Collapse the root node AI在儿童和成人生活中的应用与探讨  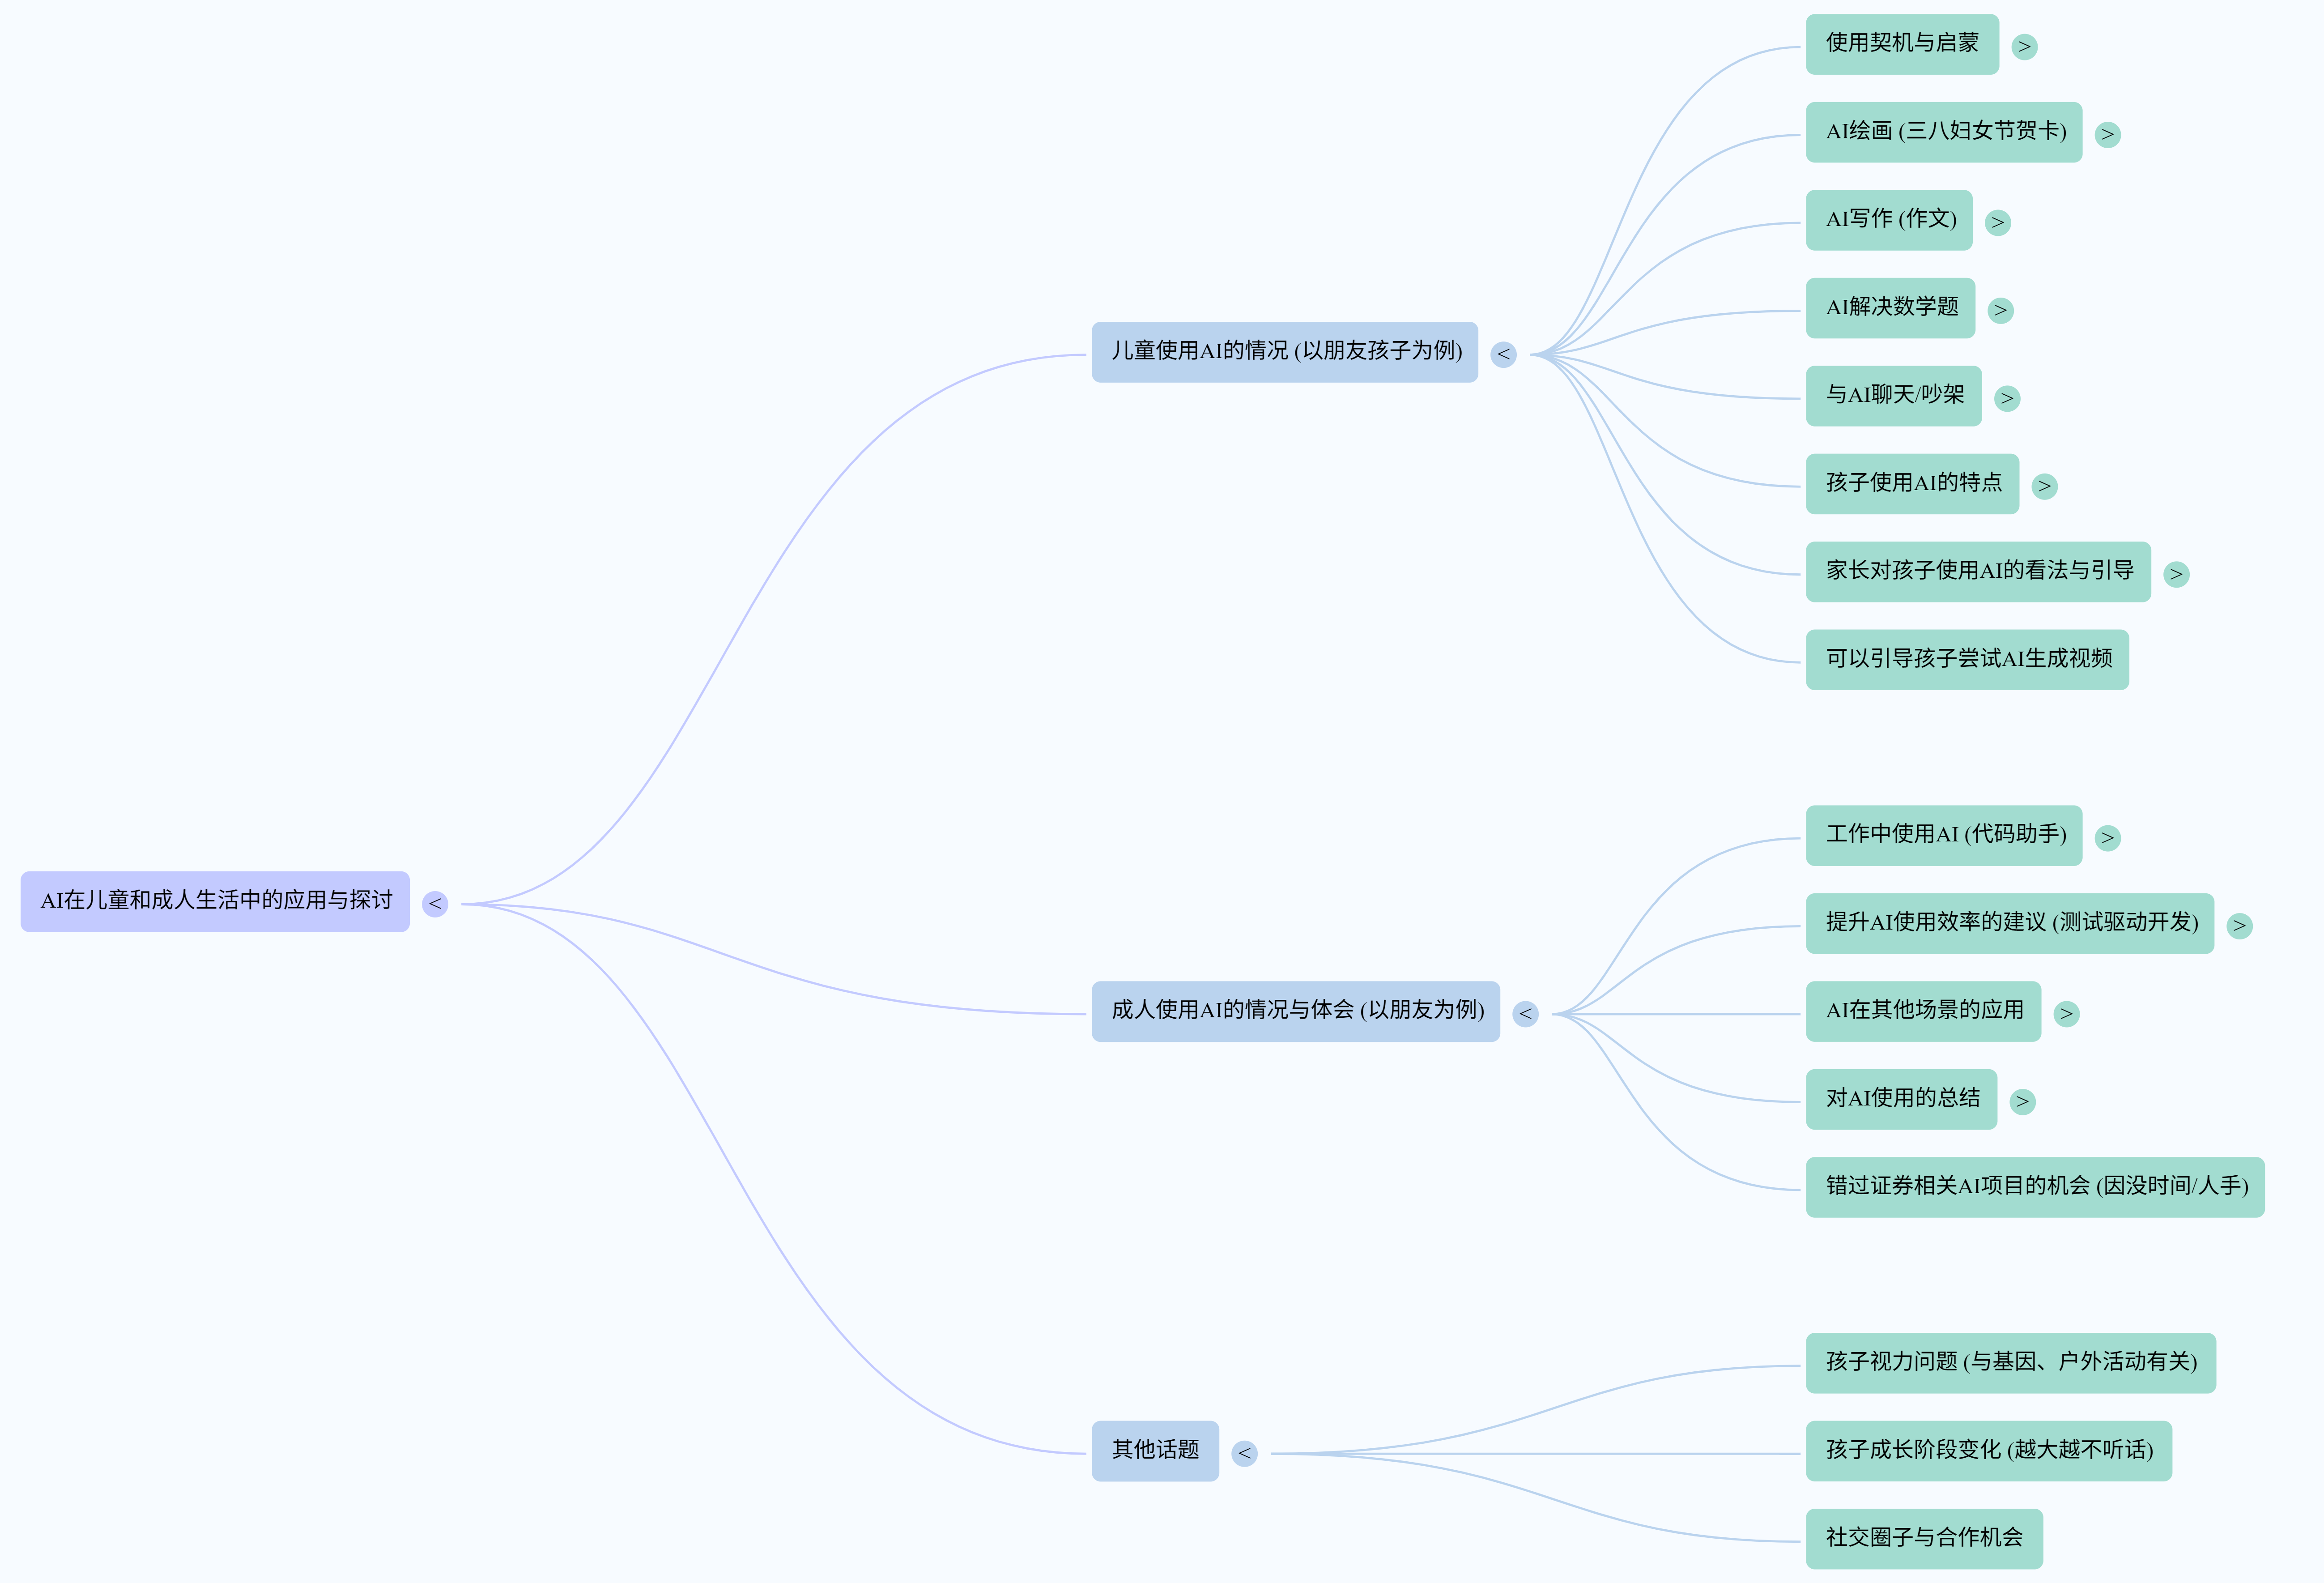[435, 904]
